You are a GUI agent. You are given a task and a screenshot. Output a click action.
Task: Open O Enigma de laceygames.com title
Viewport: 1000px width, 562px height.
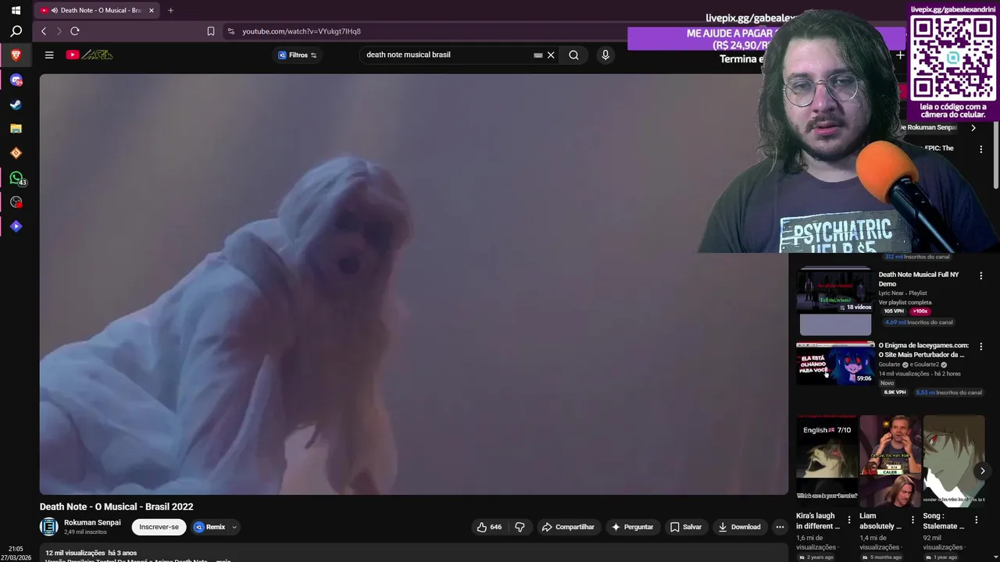point(923,350)
